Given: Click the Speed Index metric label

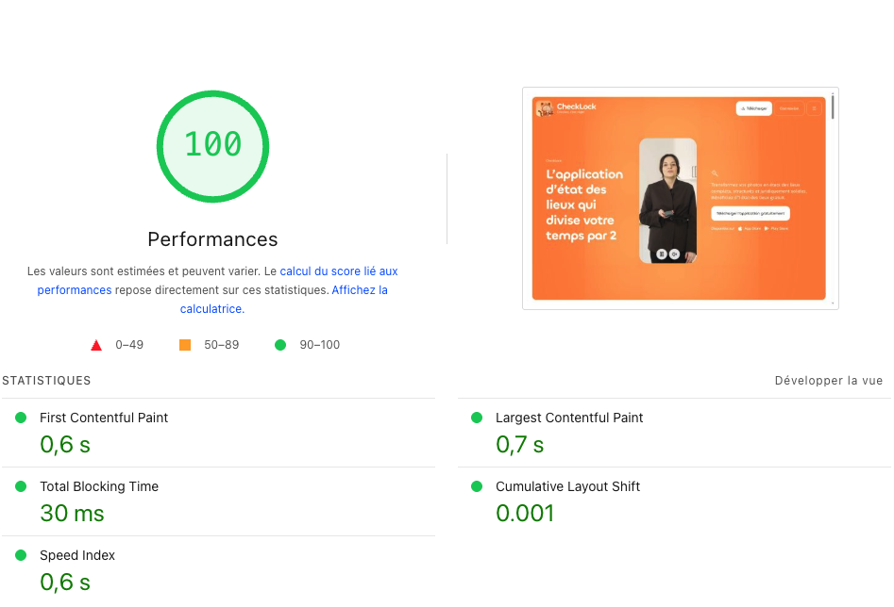Looking at the screenshot, I should point(77,555).
